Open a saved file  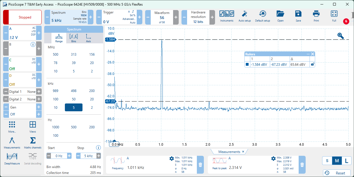click(280, 16)
